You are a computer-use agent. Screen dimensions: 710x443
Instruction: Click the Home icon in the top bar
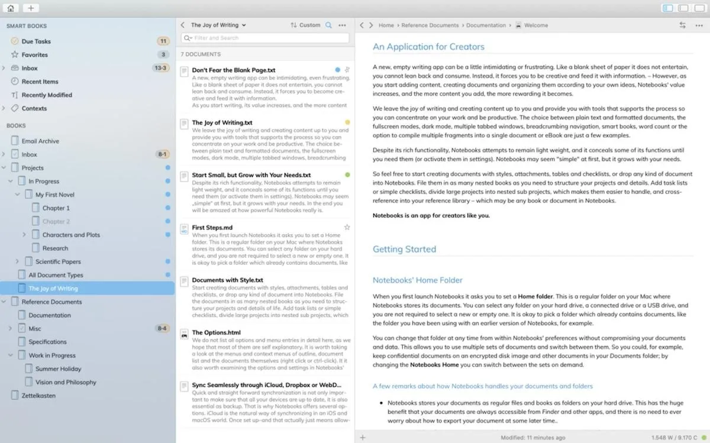(x=11, y=8)
